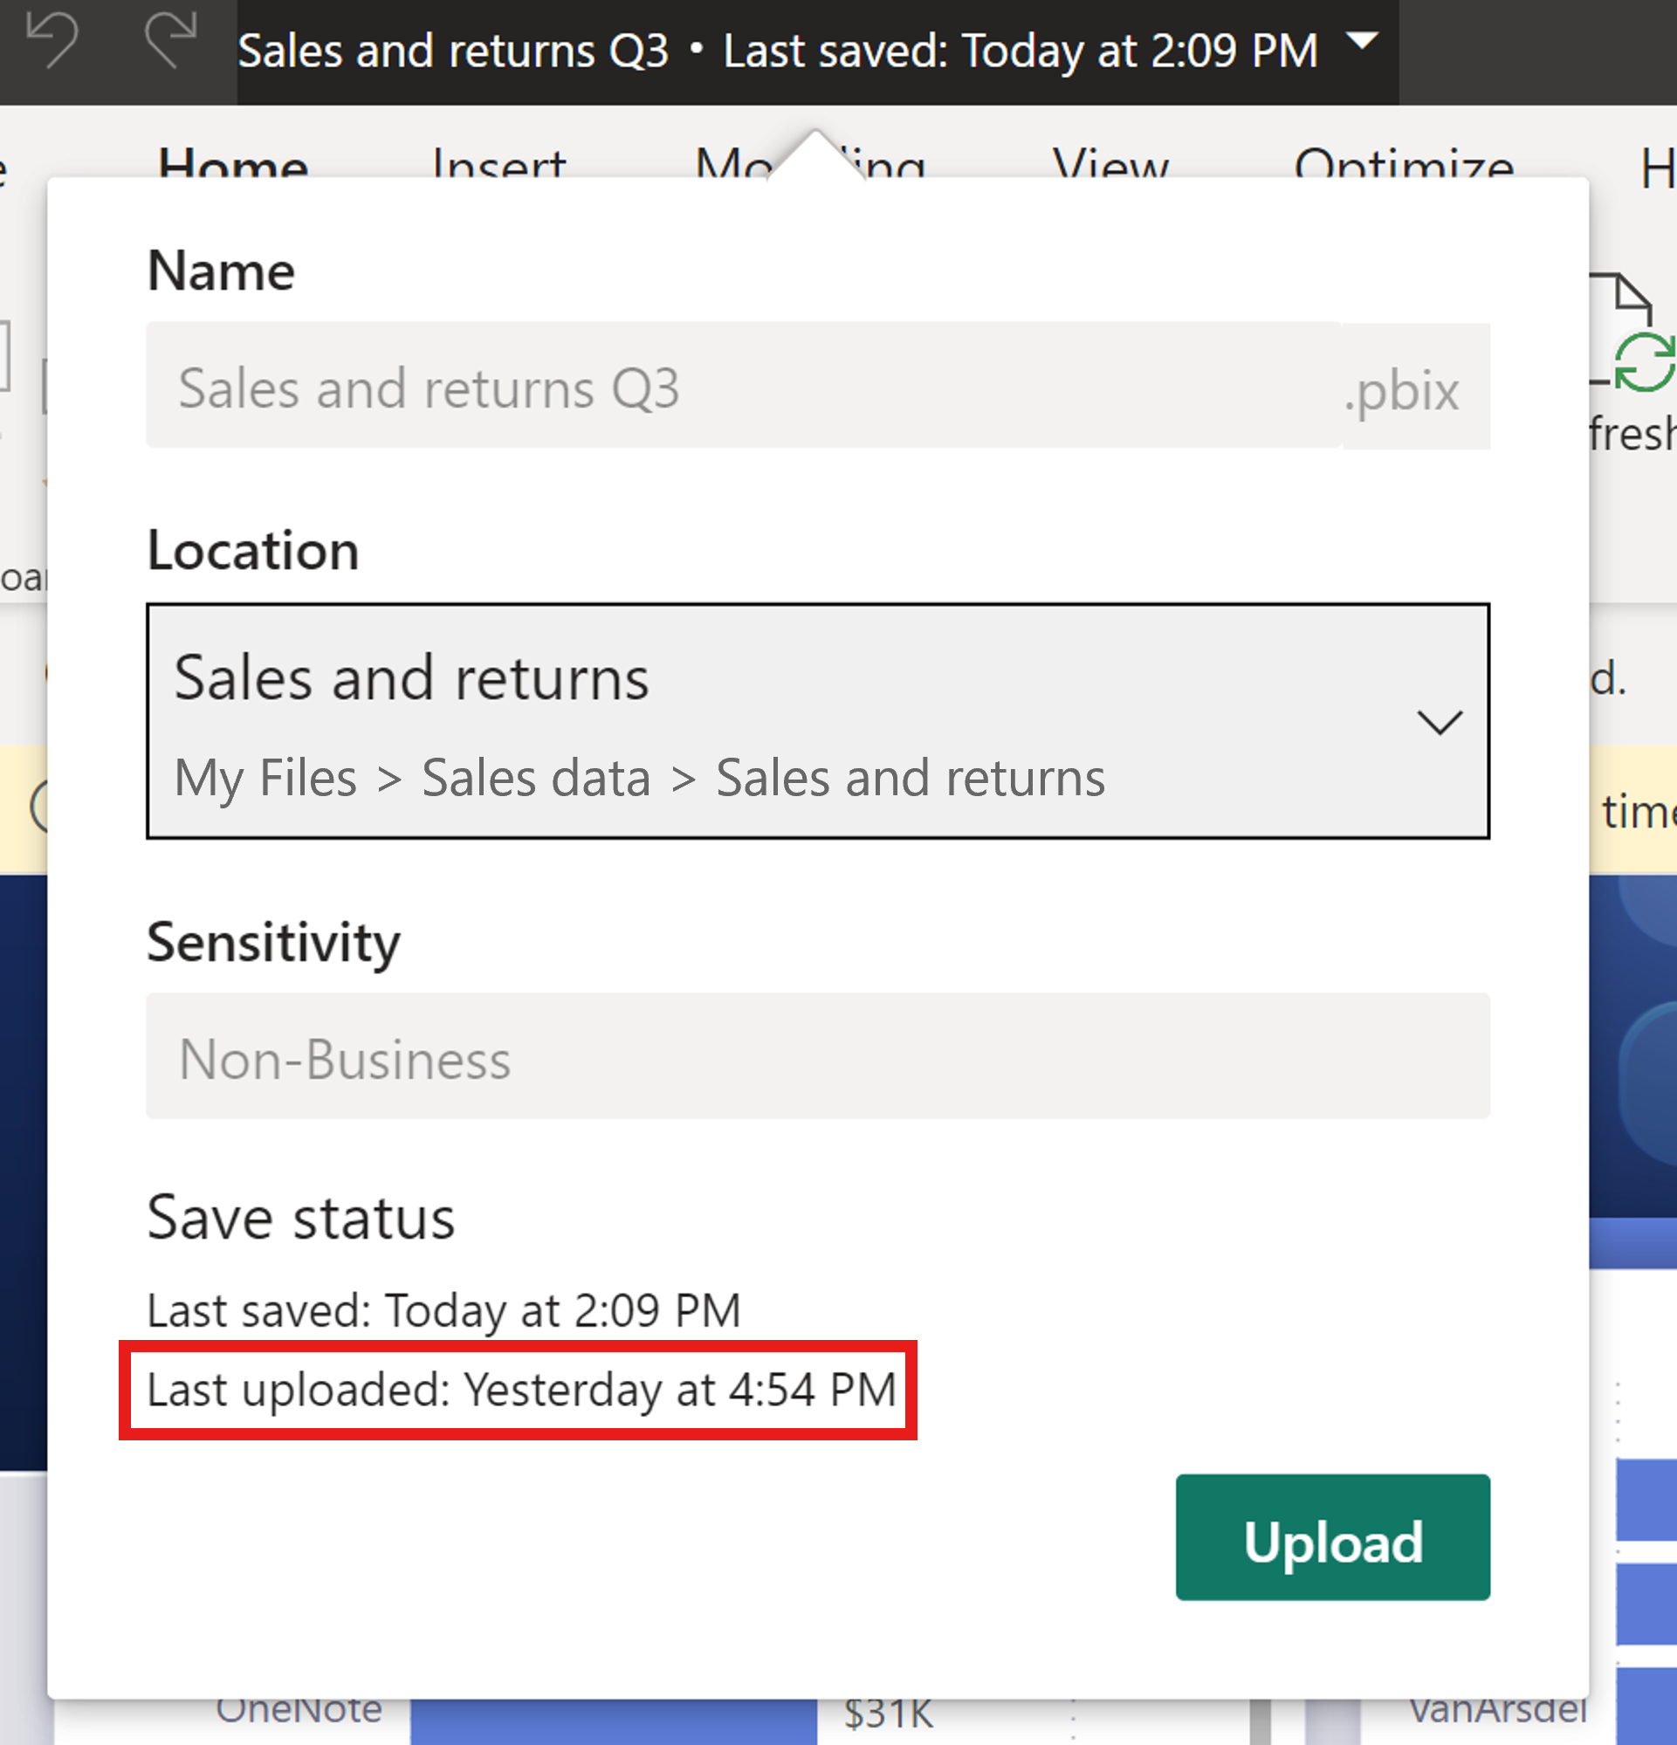This screenshot has width=1677, height=1745.
Task: Click the Last uploaded status text
Action: pos(520,1389)
